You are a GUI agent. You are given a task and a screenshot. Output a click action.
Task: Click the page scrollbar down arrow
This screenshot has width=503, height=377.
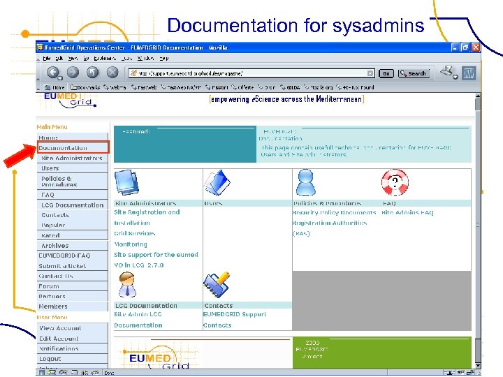tap(478, 365)
